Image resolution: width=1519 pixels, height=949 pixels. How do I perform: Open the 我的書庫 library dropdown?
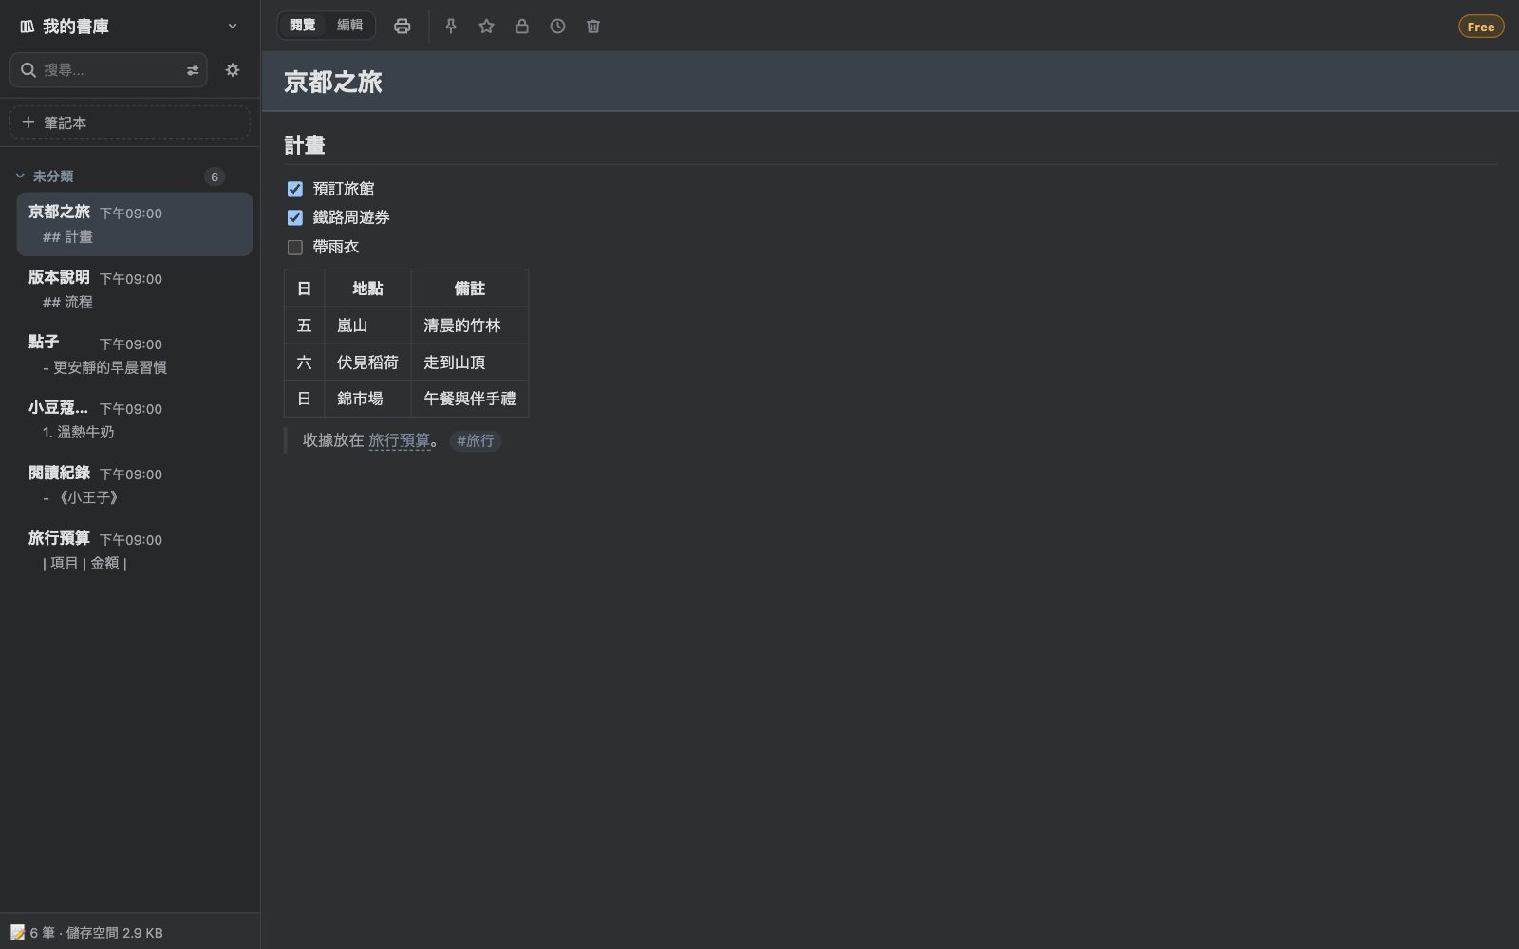129,27
